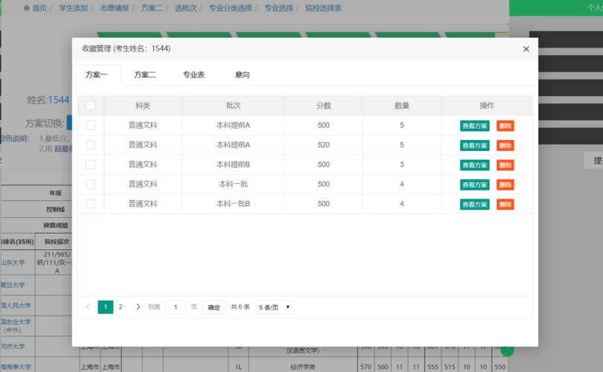Click the 科类 column header
This screenshot has width=603, height=372.
pos(143,106)
